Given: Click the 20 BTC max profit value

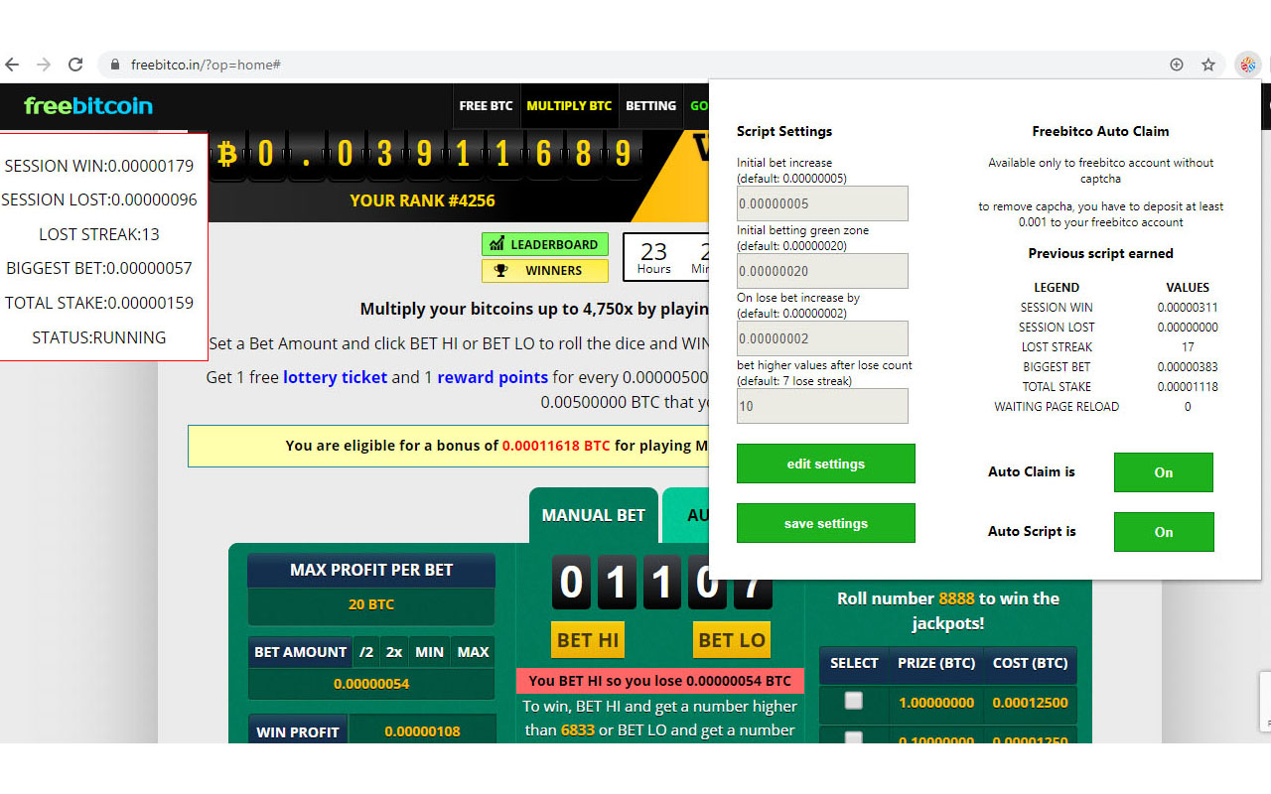Looking at the screenshot, I should tap(371, 604).
